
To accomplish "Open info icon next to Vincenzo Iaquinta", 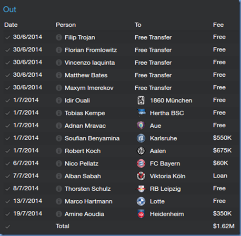I will pos(59,63).
